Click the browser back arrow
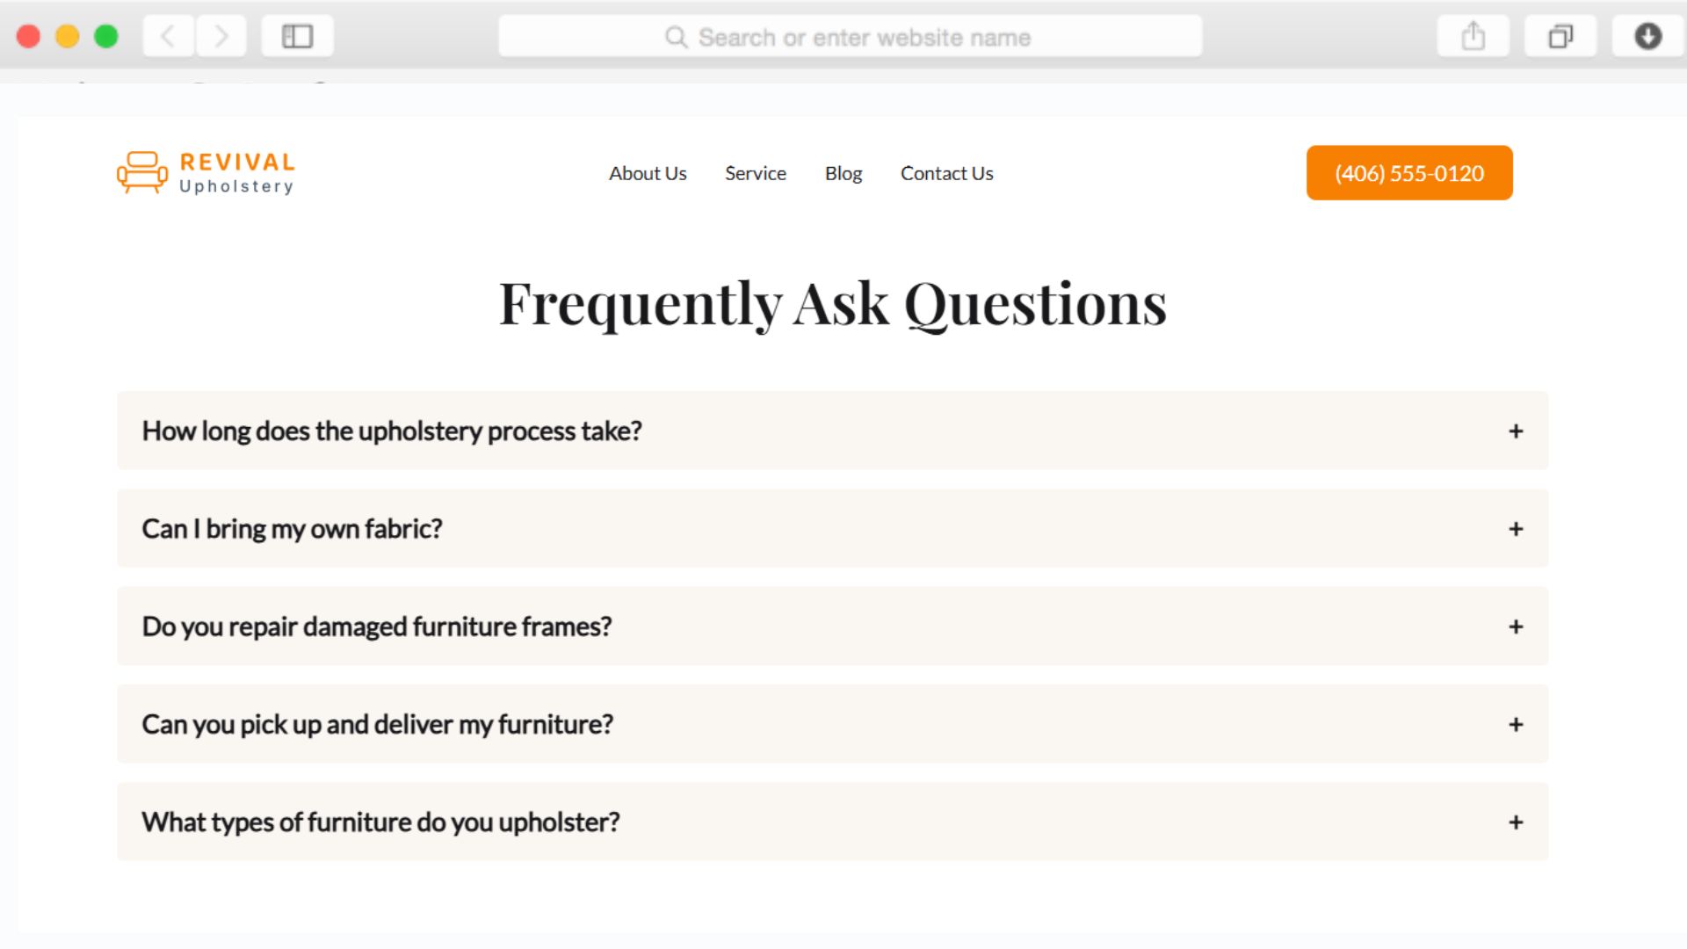 (x=168, y=37)
